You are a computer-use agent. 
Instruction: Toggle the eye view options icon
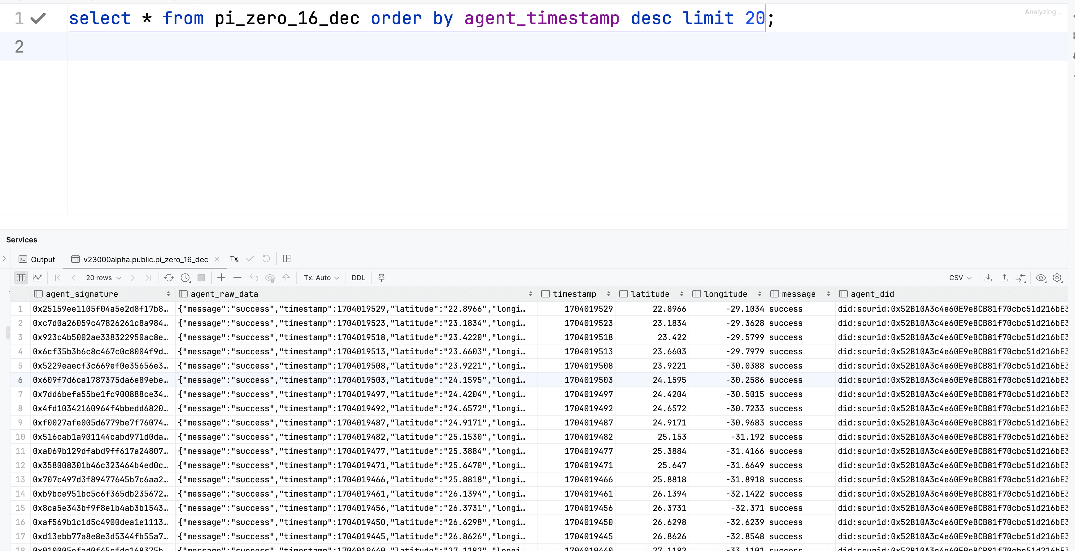click(x=1041, y=278)
